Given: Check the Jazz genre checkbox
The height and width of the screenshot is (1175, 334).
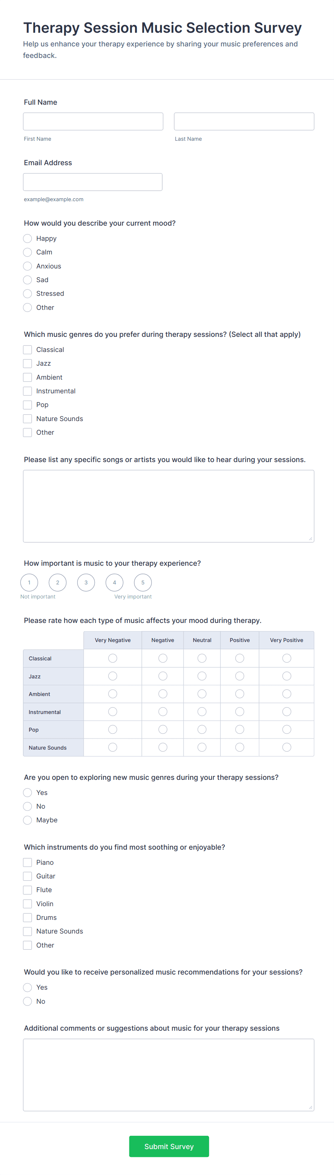Looking at the screenshot, I should click(x=28, y=363).
